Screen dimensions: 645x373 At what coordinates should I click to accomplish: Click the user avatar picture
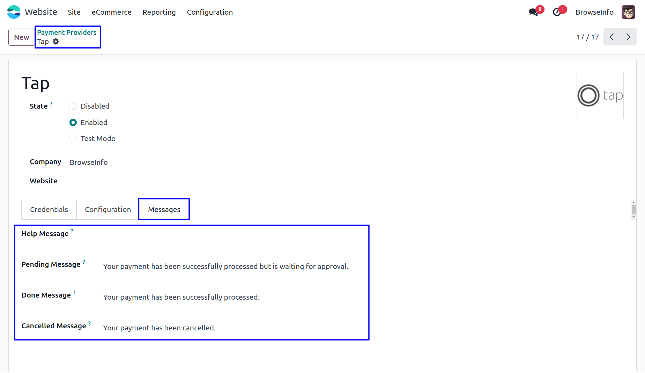(x=628, y=12)
